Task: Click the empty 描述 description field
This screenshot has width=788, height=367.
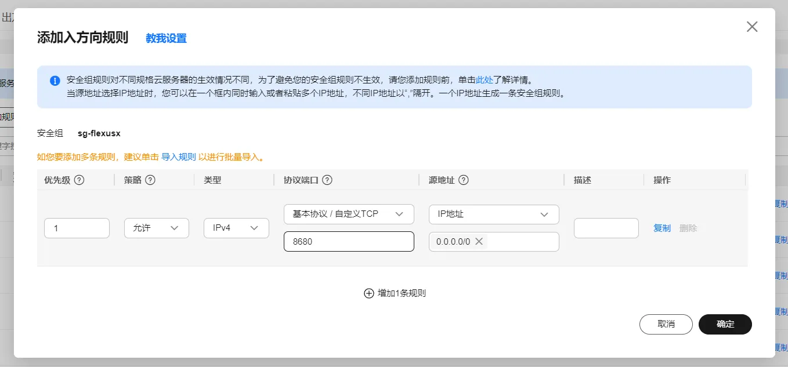Action: [606, 228]
